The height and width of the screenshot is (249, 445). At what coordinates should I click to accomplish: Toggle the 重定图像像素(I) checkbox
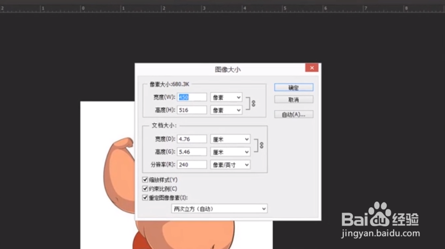click(145, 197)
